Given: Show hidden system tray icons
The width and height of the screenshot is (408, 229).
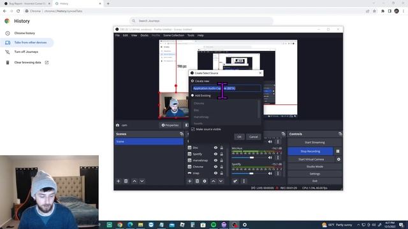Looking at the screenshot, I should (358, 225).
